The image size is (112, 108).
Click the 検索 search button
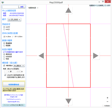pyautogui.click(x=22, y=7)
